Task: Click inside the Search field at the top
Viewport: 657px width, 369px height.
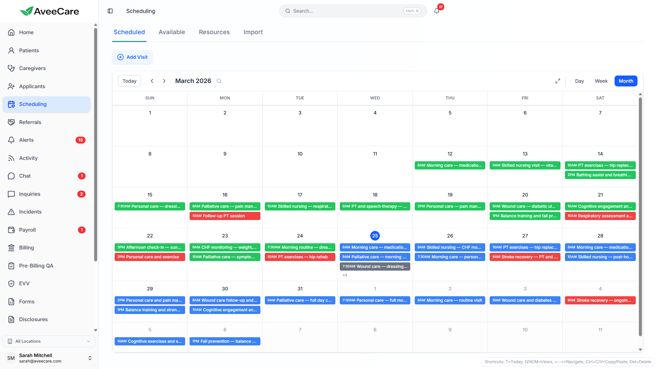Action: (342, 11)
